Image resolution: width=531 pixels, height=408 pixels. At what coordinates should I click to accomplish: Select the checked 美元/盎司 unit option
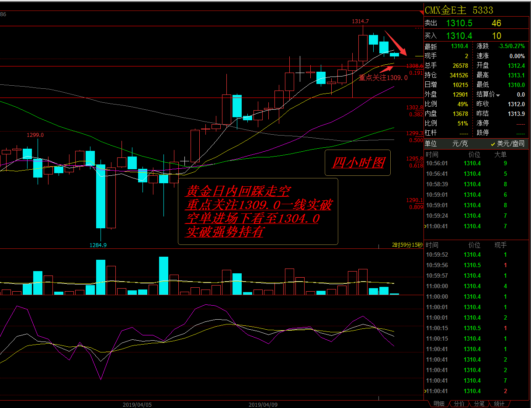point(507,143)
